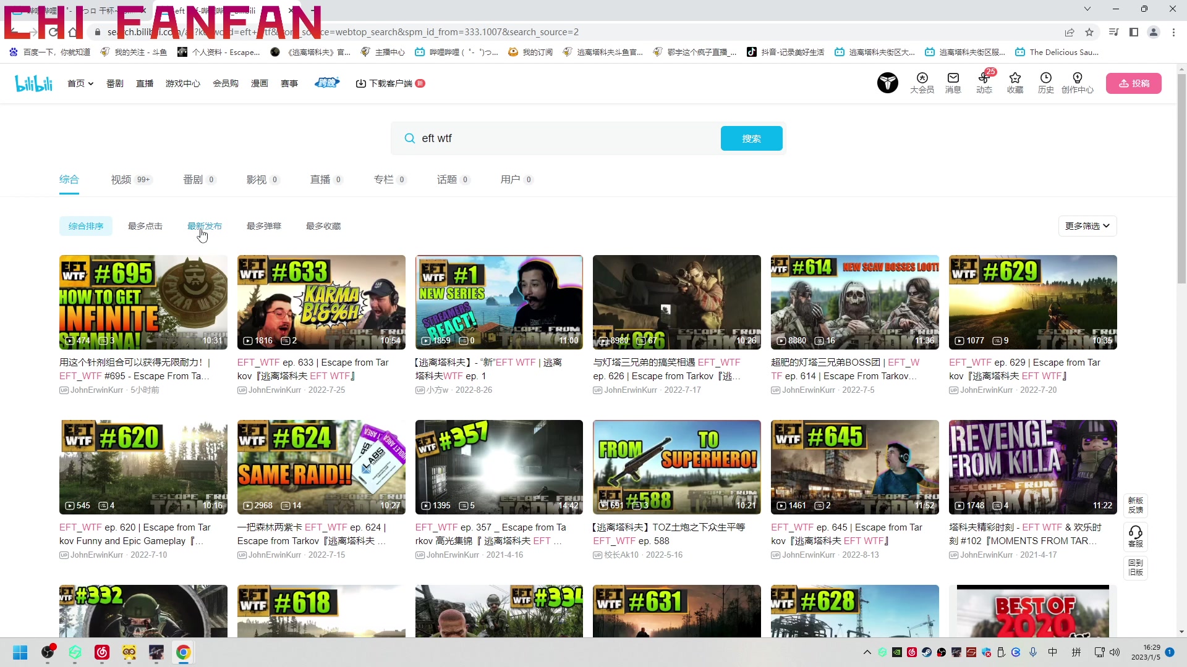Viewport: 1187px width, 667px height.
Task: Open the 抖音 bookmark in bookmarks bar
Action: (786, 52)
